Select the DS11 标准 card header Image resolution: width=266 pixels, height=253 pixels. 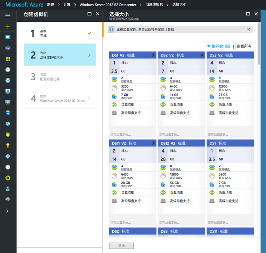(x=230, y=231)
